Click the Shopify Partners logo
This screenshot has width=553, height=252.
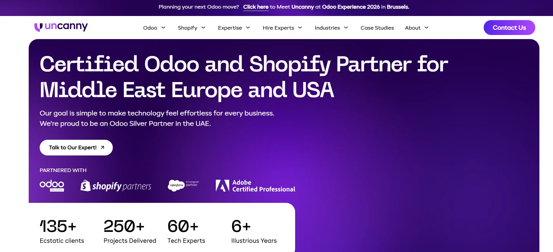click(x=116, y=186)
